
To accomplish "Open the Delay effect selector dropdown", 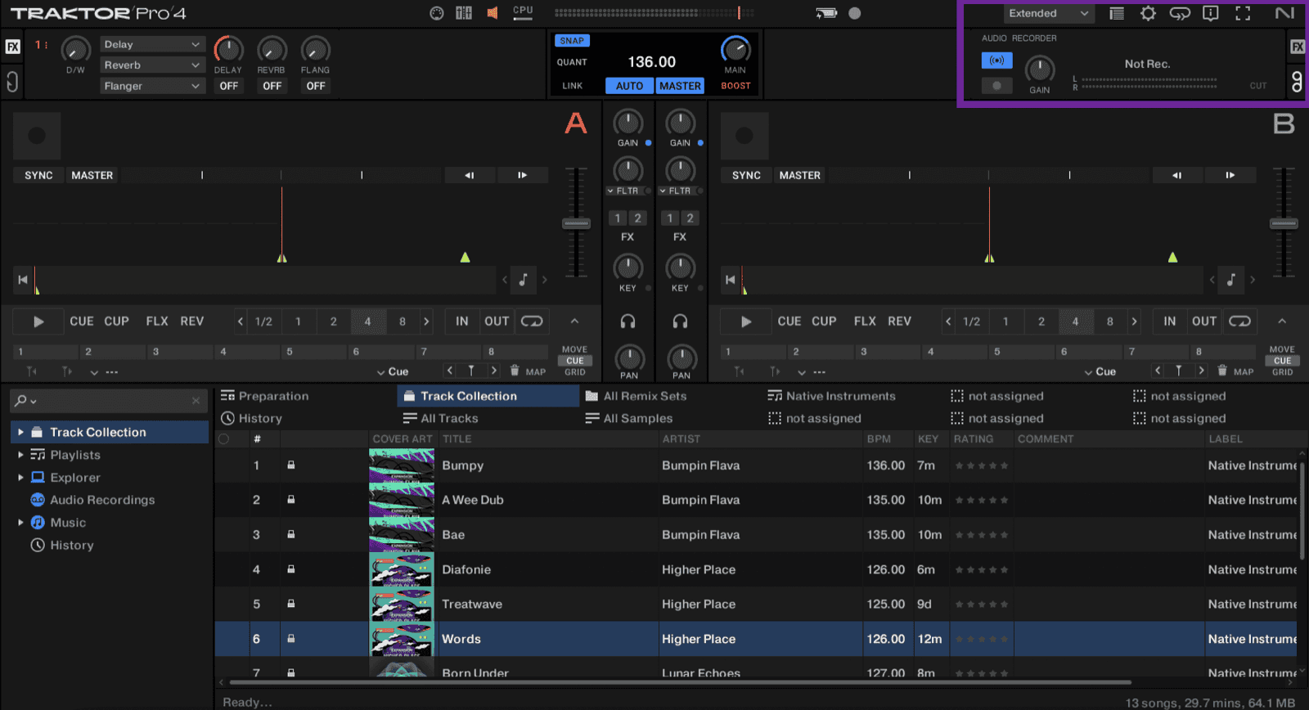I will click(x=152, y=44).
